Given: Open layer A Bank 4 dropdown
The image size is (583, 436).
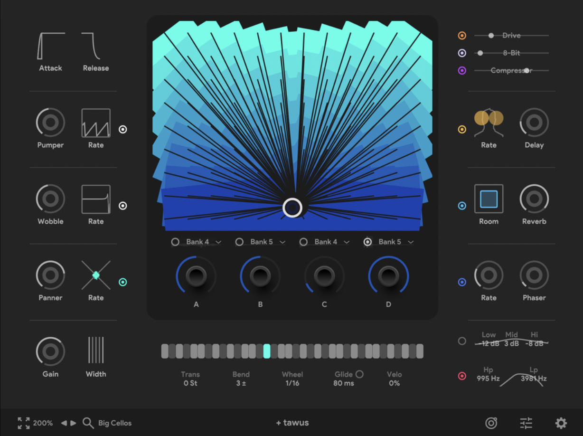Looking at the screenshot, I should click(x=204, y=242).
